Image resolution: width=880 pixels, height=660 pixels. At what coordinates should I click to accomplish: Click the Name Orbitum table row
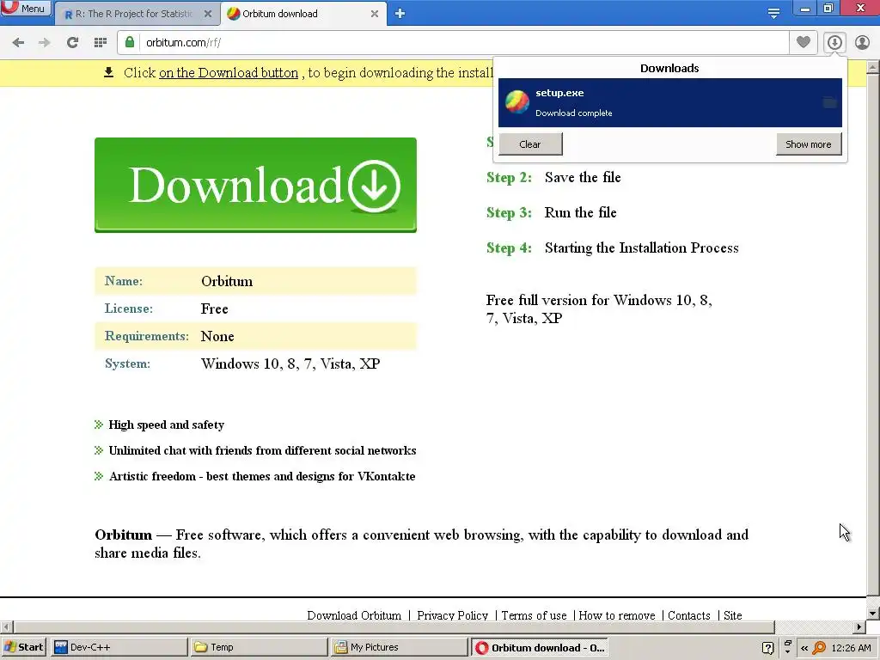pyautogui.click(x=255, y=281)
